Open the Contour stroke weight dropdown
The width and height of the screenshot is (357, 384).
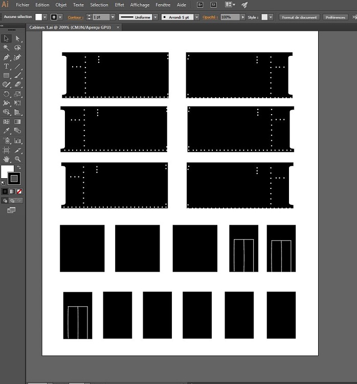pos(113,17)
